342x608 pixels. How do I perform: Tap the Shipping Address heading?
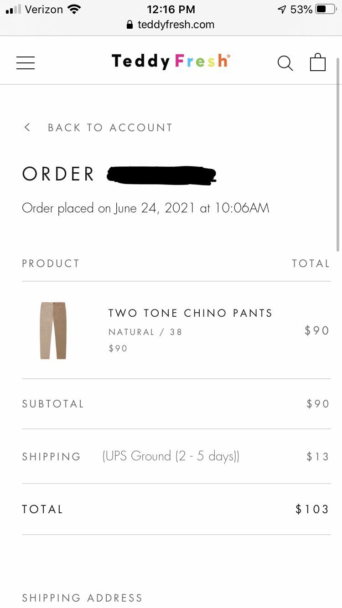coord(82,598)
